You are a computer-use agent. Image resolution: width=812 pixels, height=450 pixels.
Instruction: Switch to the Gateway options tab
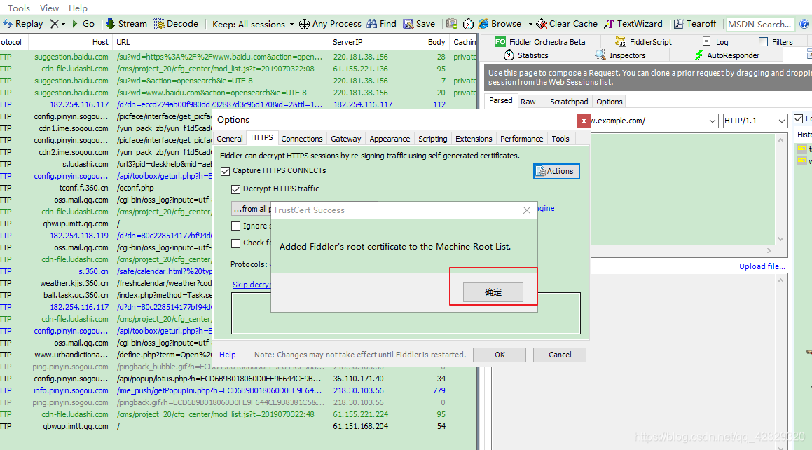click(x=346, y=139)
